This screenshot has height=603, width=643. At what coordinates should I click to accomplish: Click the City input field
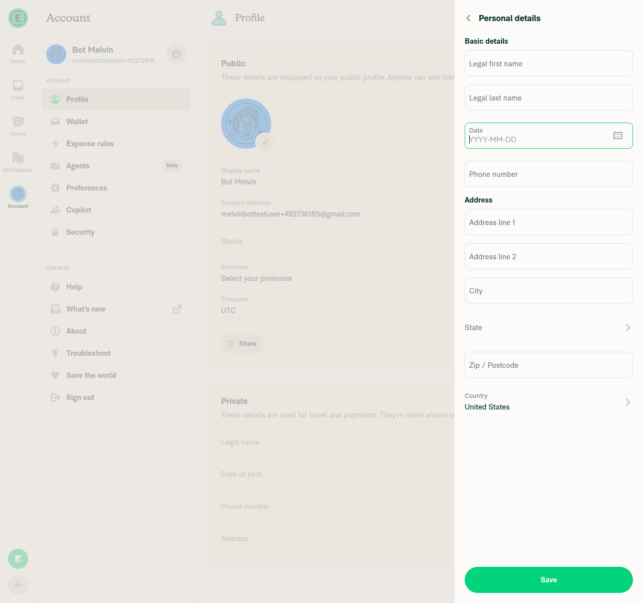click(x=549, y=290)
